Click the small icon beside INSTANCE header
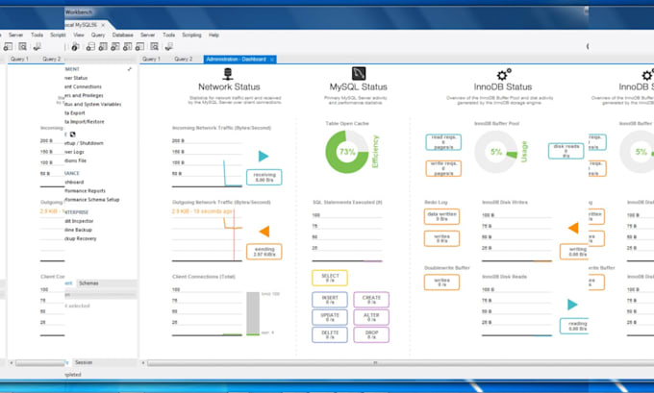This screenshot has width=654, height=393. (x=72, y=135)
